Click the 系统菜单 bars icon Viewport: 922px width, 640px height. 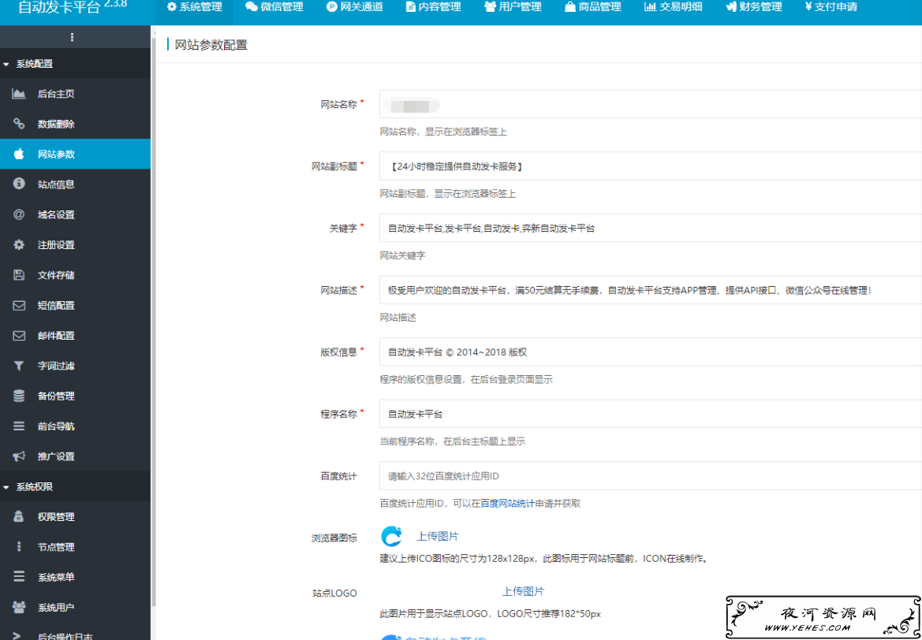click(19, 577)
